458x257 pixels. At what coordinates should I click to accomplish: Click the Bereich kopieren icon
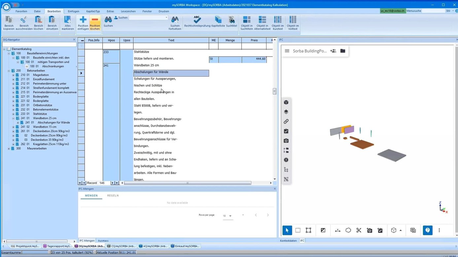(x=9, y=20)
